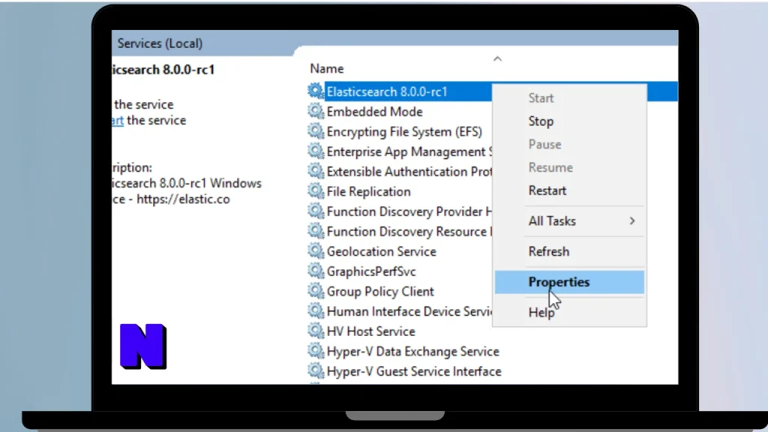Select the File Replication service
Screen dimensions: 768x432
[x=369, y=191]
